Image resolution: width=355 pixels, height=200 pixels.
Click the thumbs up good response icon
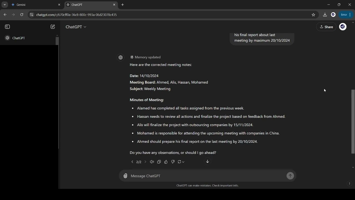click(166, 162)
